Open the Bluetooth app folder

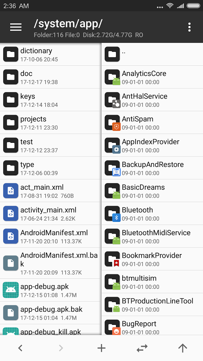(152, 214)
